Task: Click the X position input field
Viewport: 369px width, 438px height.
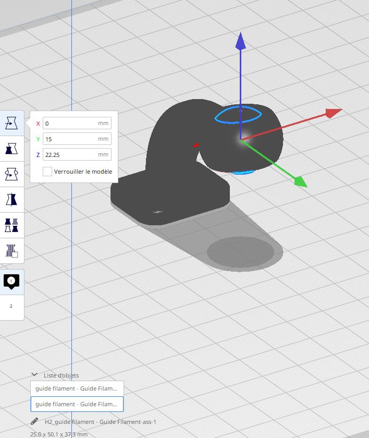Action: pyautogui.click(x=70, y=124)
